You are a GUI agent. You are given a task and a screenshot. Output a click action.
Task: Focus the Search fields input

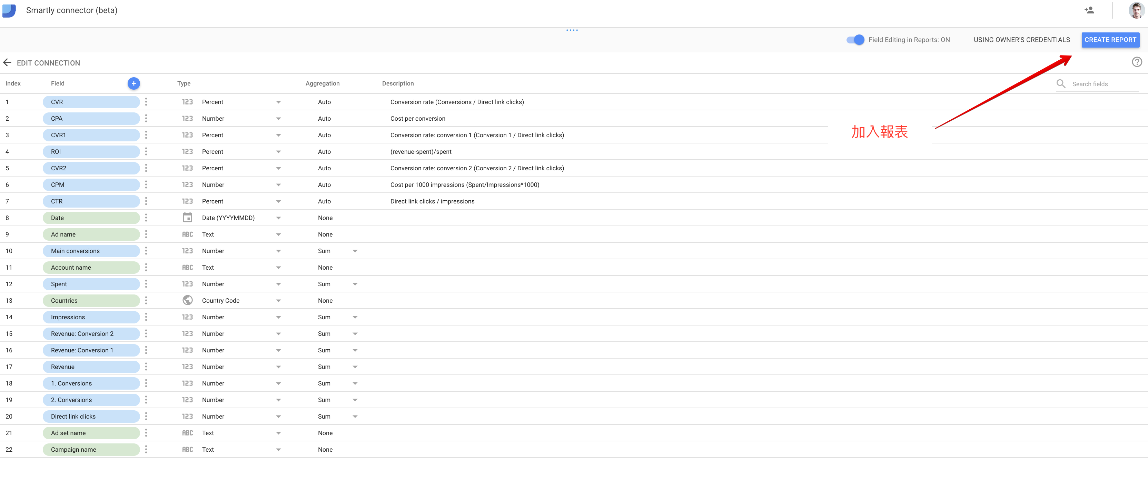[1105, 84]
